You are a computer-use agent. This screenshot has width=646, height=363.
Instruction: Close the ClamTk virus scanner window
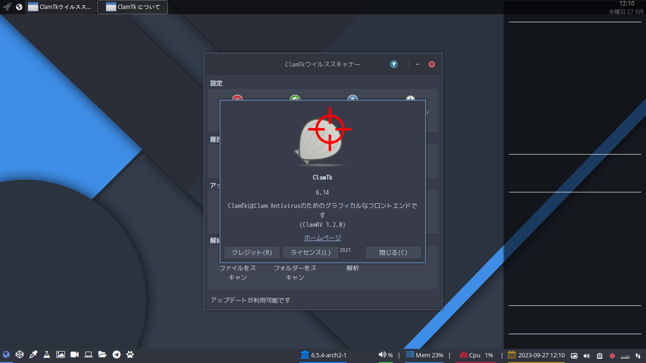432,64
